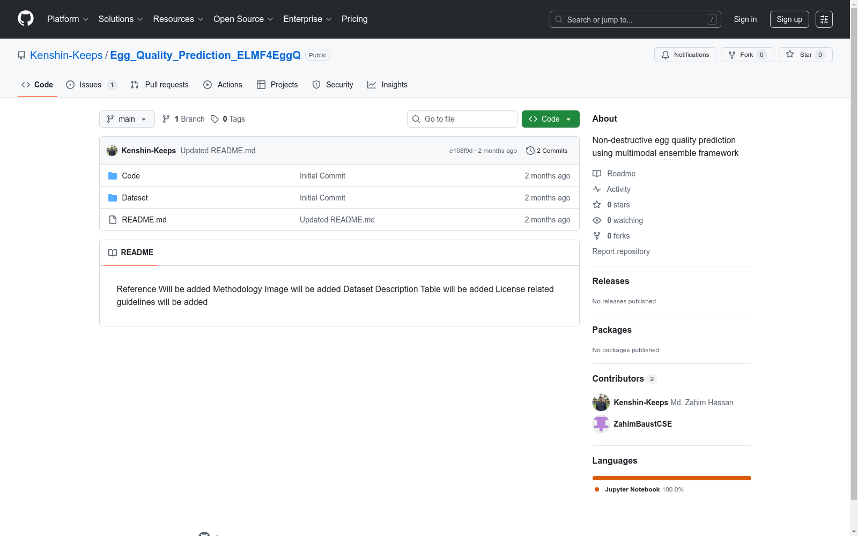858x536 pixels.
Task: Click the ZahimBaustCSE contributor avatar
Action: pyautogui.click(x=601, y=424)
